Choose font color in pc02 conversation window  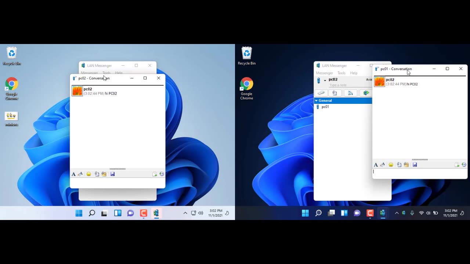tap(80, 174)
